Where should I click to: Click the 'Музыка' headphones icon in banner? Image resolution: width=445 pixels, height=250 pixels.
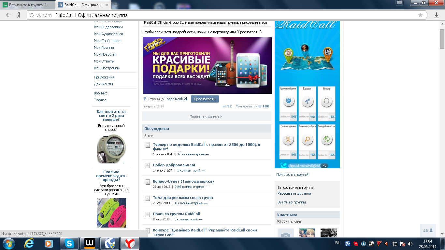[x=326, y=101]
